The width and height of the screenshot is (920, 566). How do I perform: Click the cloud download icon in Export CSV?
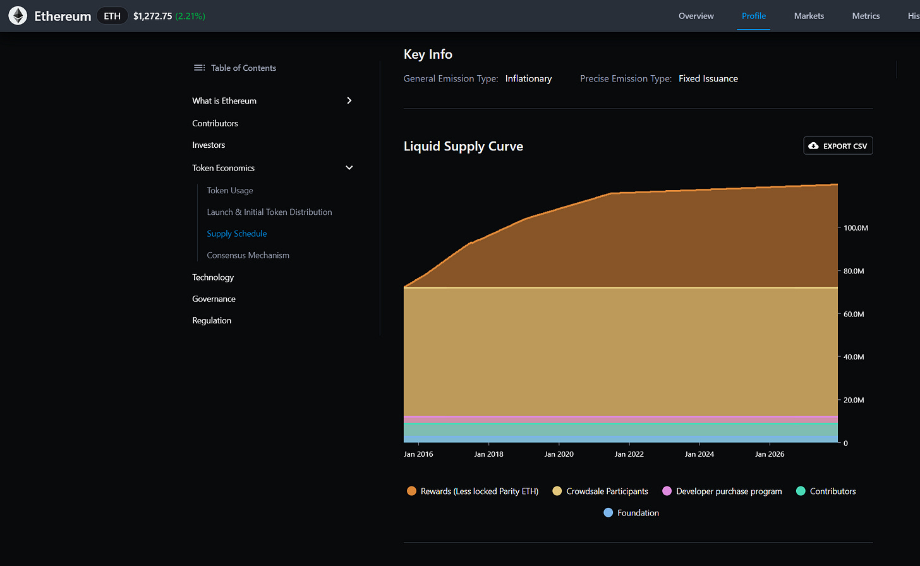pos(814,146)
